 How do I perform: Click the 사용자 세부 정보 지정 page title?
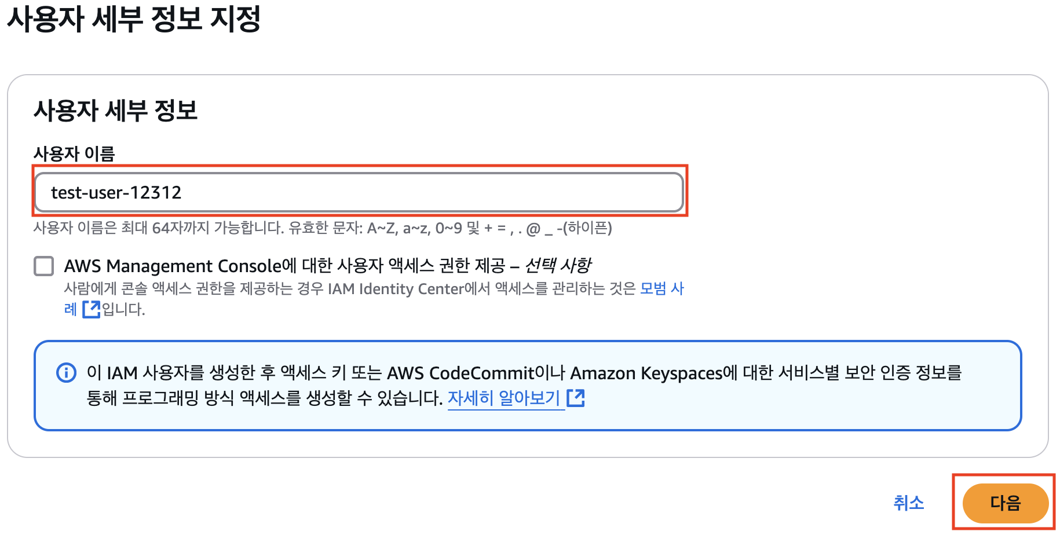click(x=134, y=19)
